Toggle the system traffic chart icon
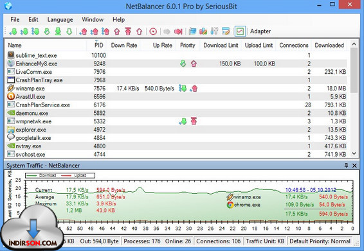Screen dimensions: 364x251 click(240, 31)
